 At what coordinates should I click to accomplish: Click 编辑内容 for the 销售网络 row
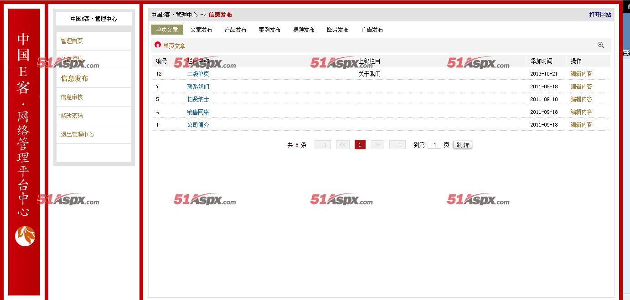click(581, 112)
